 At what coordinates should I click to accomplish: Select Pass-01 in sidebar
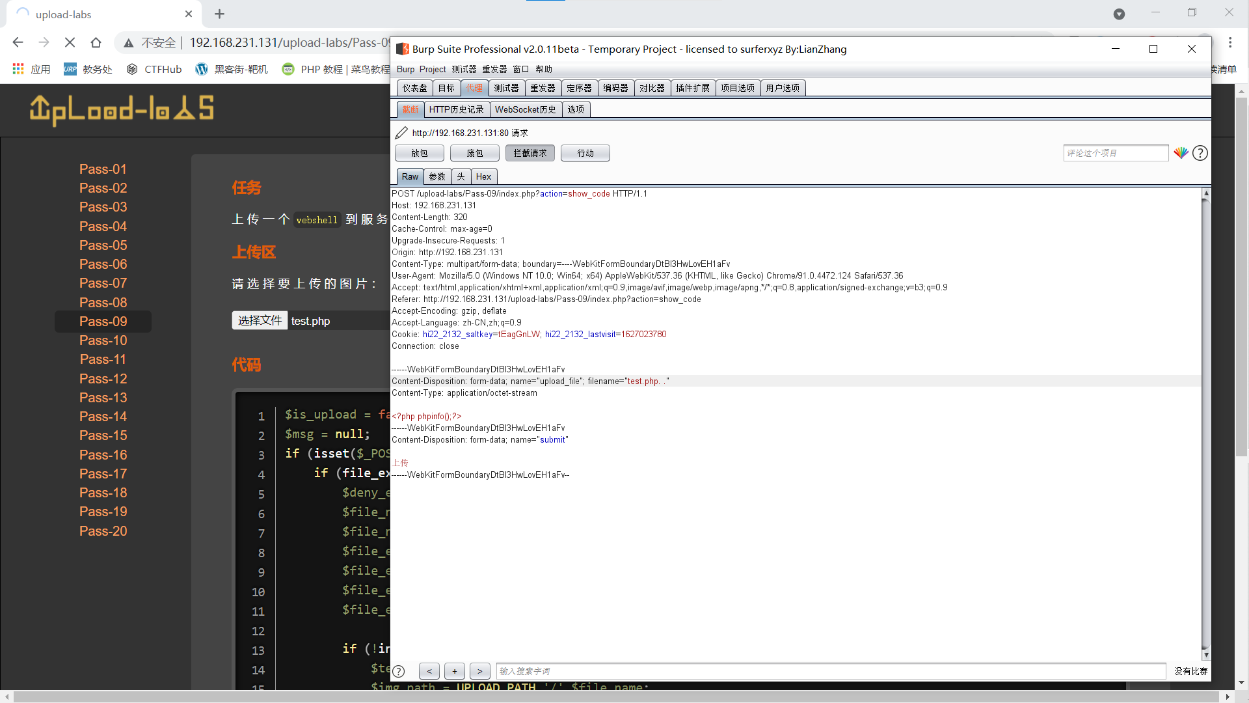tap(103, 169)
